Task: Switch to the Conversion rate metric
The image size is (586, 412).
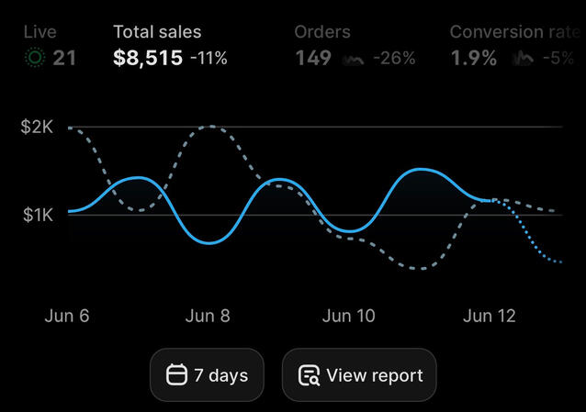Action: coord(515,46)
